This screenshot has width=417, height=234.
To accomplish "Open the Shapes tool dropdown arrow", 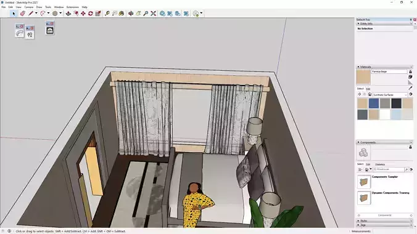I will click(x=60, y=14).
